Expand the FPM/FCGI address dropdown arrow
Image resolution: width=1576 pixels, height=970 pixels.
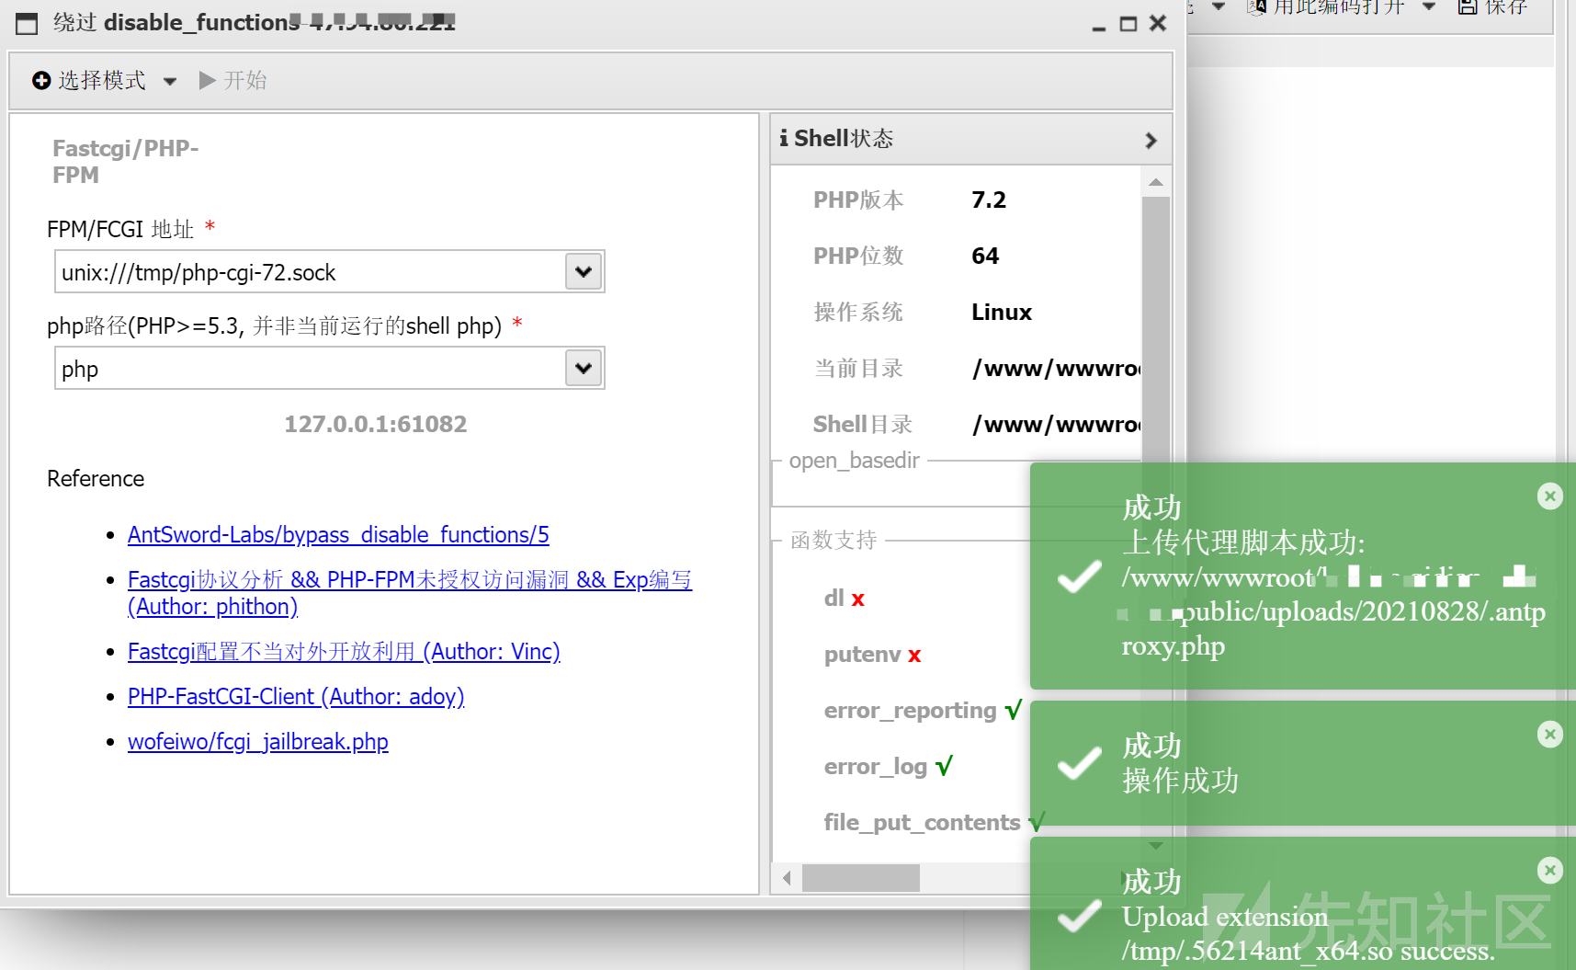584,272
